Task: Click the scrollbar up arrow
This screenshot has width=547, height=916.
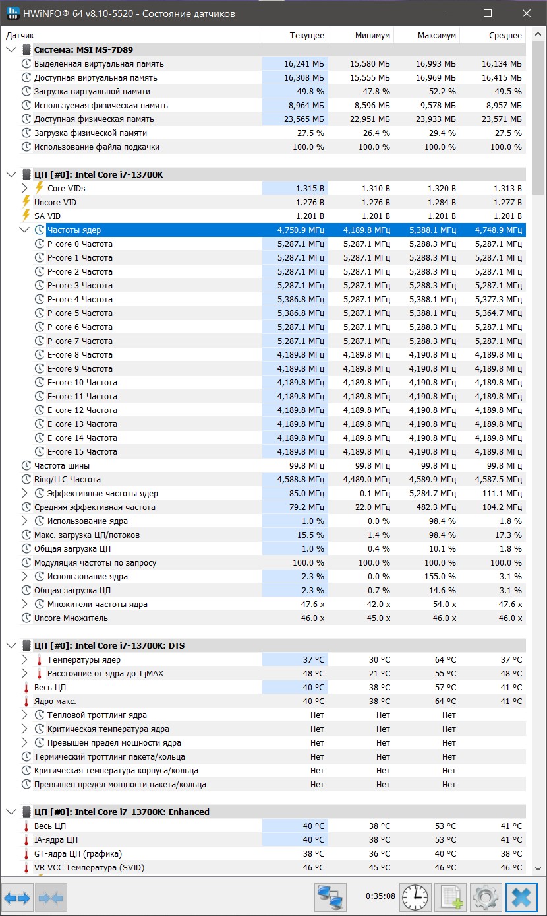Action: (x=536, y=35)
